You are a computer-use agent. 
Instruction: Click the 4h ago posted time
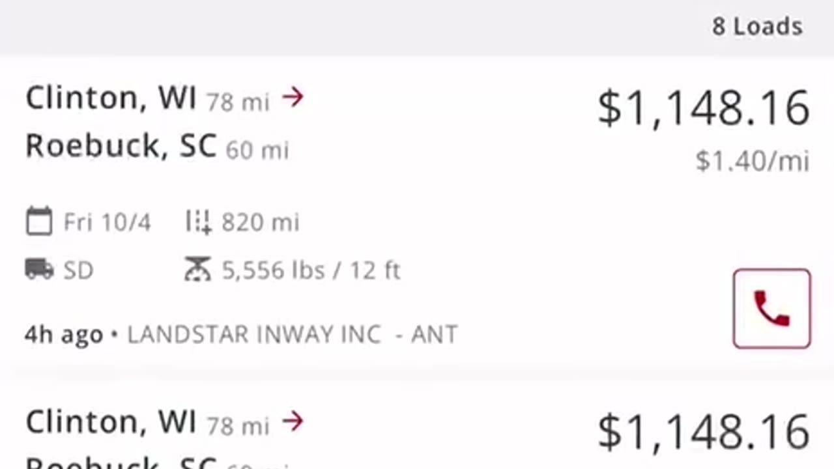tap(64, 335)
